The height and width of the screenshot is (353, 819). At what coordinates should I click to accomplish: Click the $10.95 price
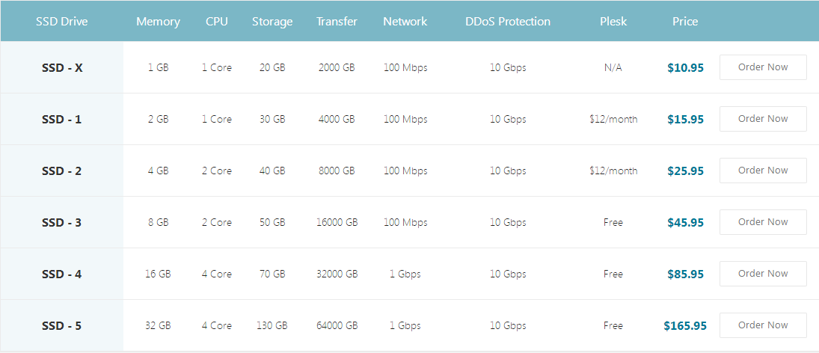point(685,68)
